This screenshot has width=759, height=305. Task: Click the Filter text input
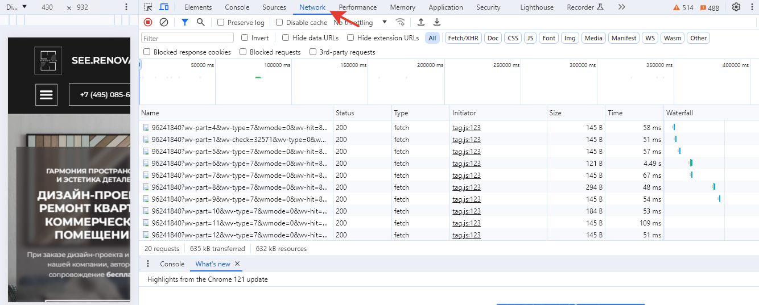coord(187,38)
